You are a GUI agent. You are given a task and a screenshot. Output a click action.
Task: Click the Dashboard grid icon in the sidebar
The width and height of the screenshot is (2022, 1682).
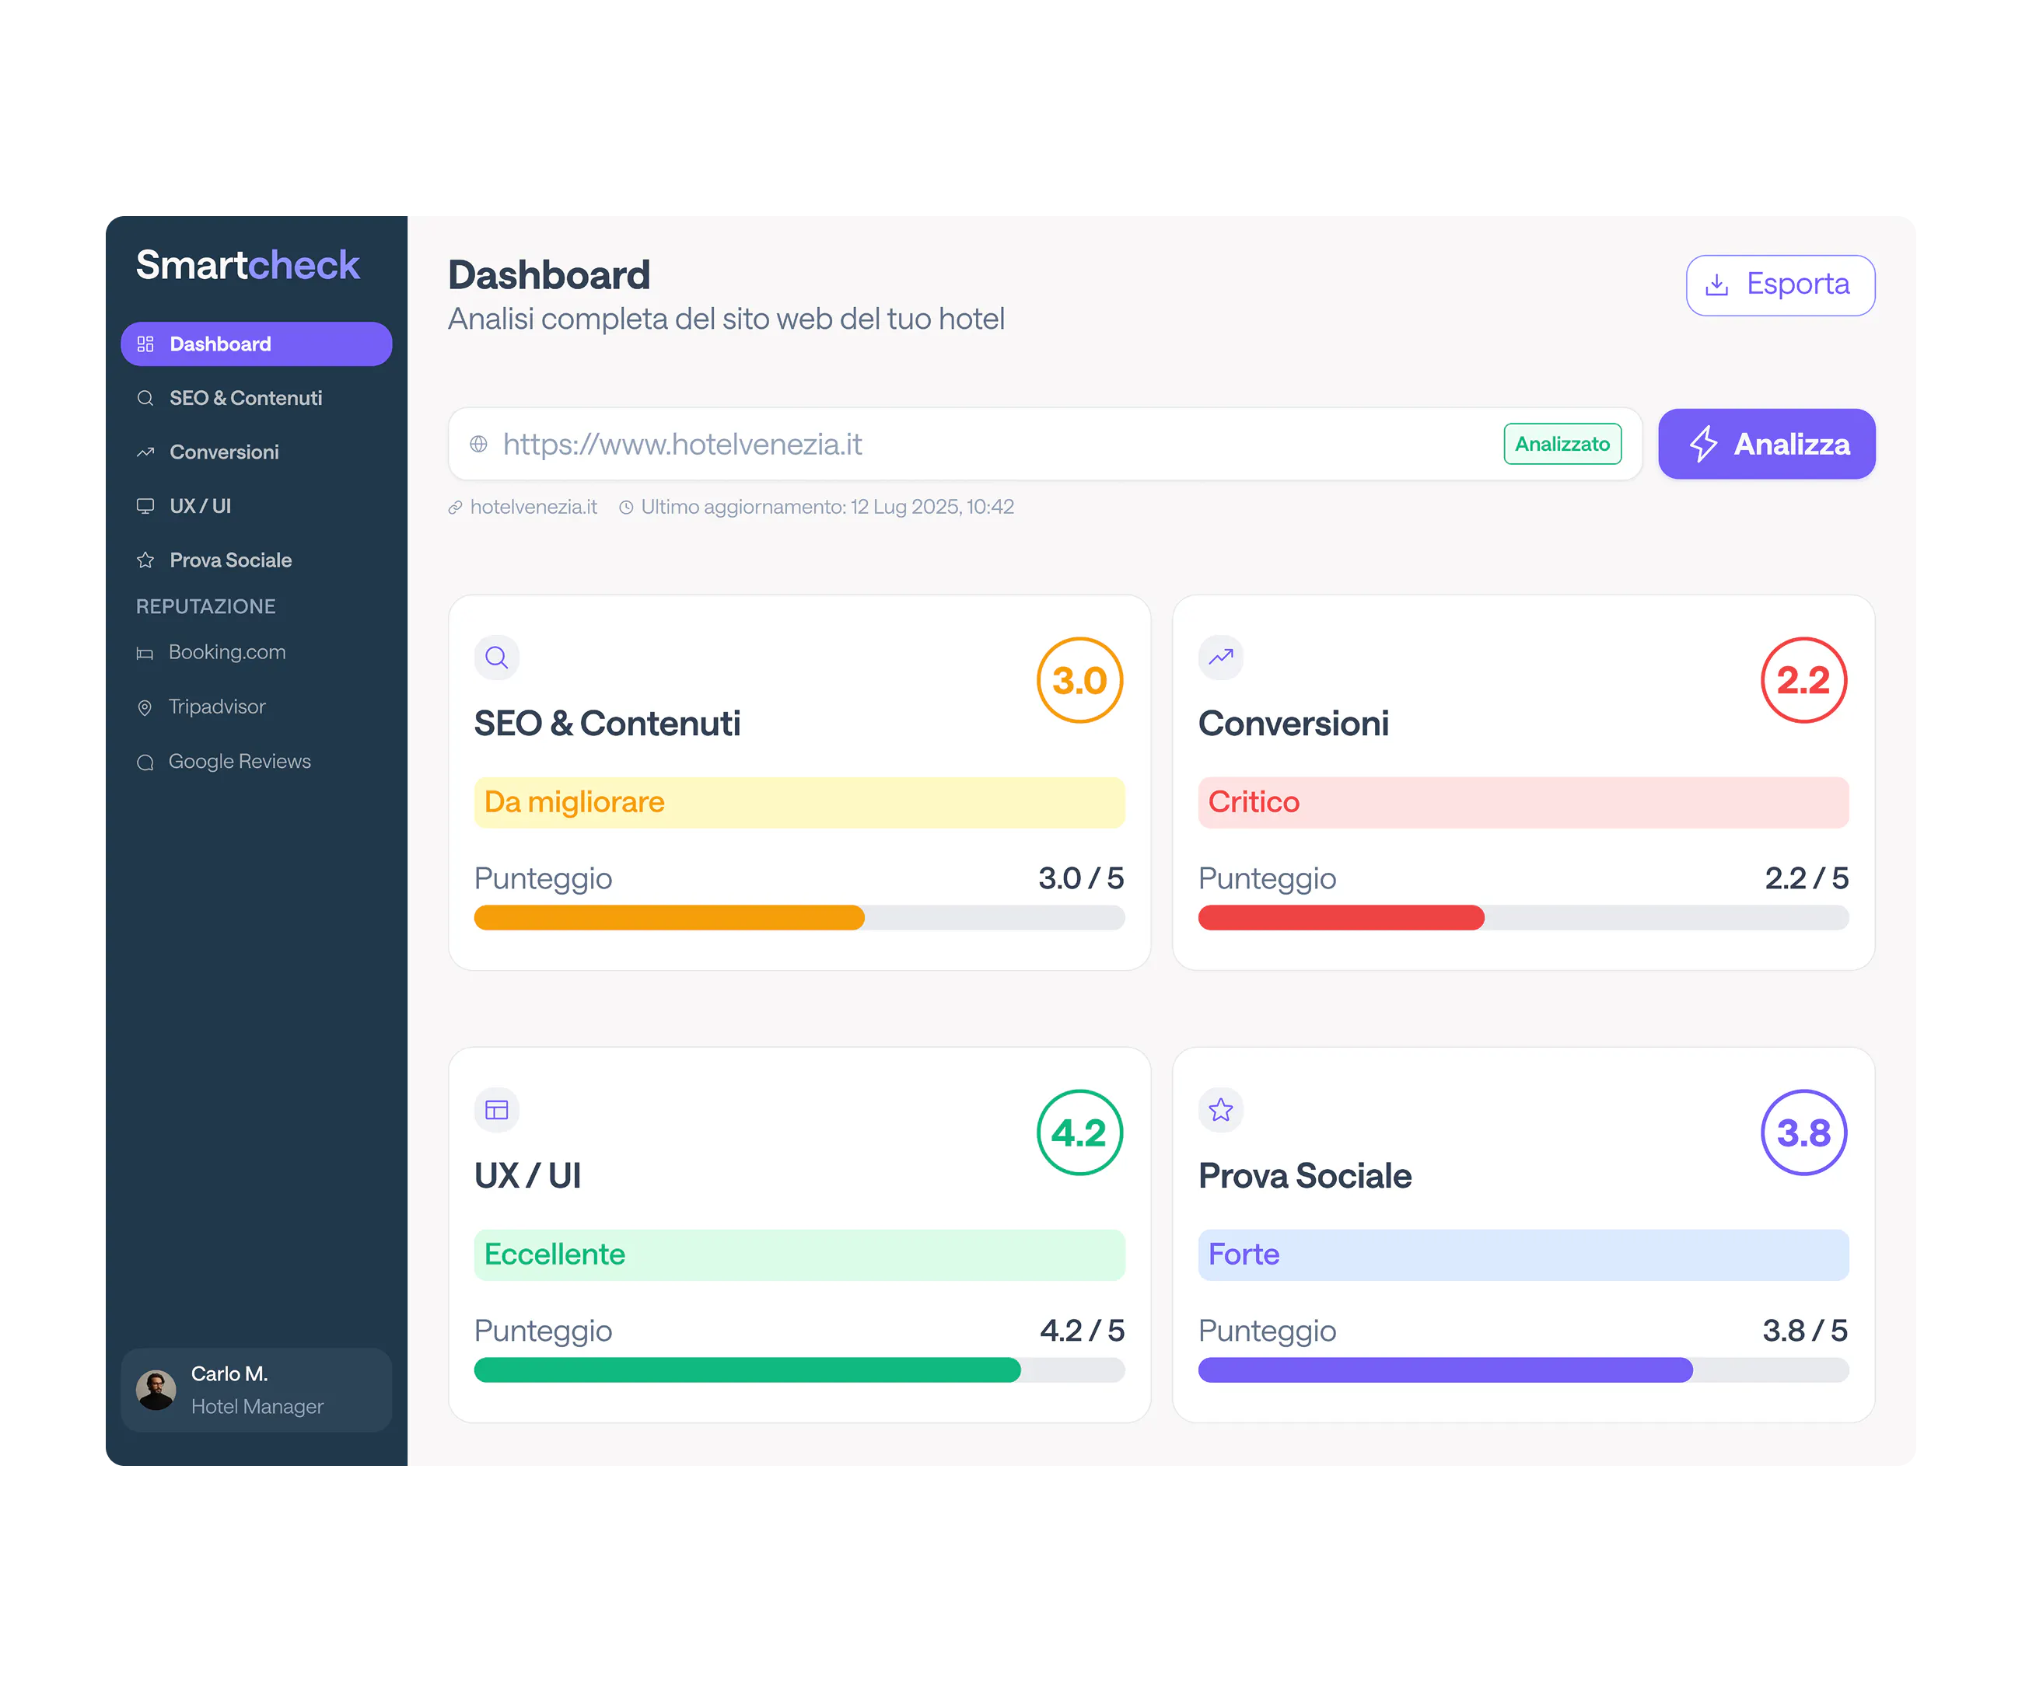click(x=145, y=344)
